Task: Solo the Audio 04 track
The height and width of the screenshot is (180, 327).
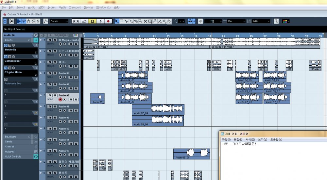Action: click(55, 73)
